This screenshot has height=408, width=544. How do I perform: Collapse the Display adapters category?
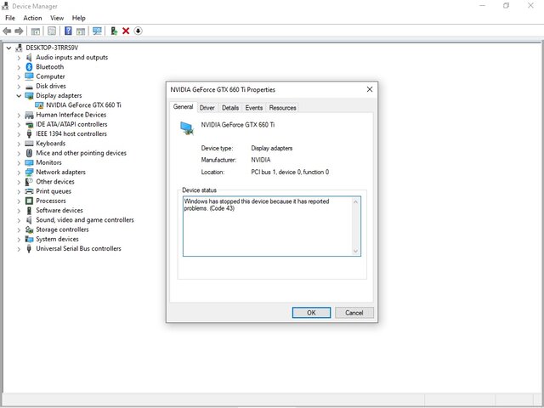[19, 96]
